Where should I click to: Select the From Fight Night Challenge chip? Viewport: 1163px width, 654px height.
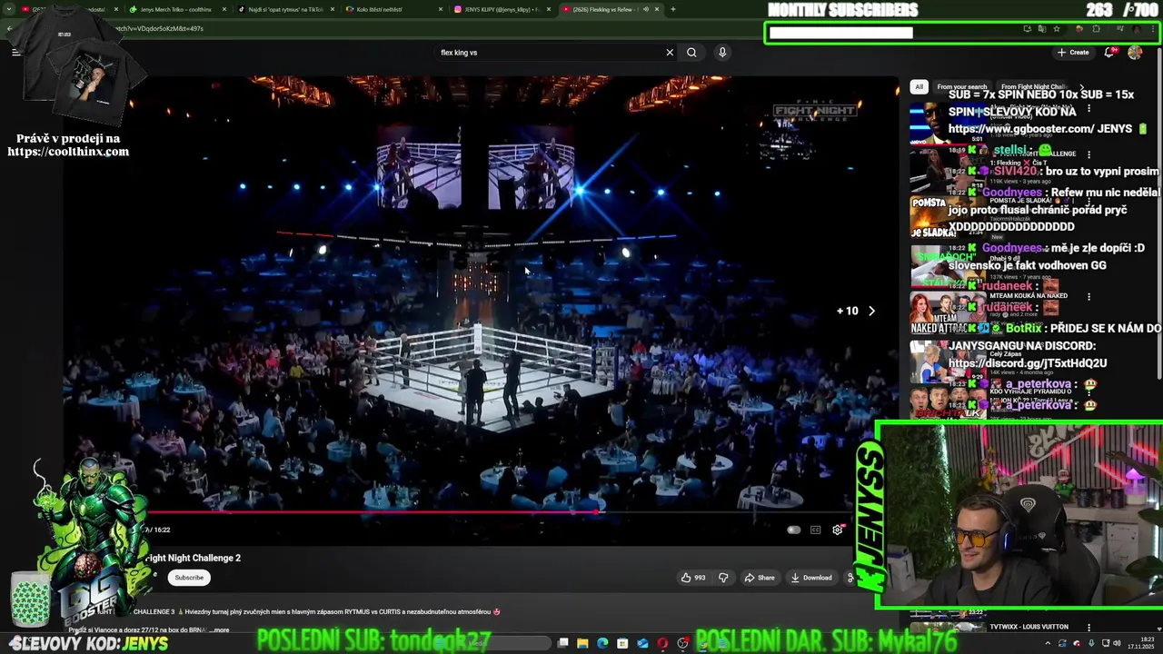pyautogui.click(x=1033, y=87)
